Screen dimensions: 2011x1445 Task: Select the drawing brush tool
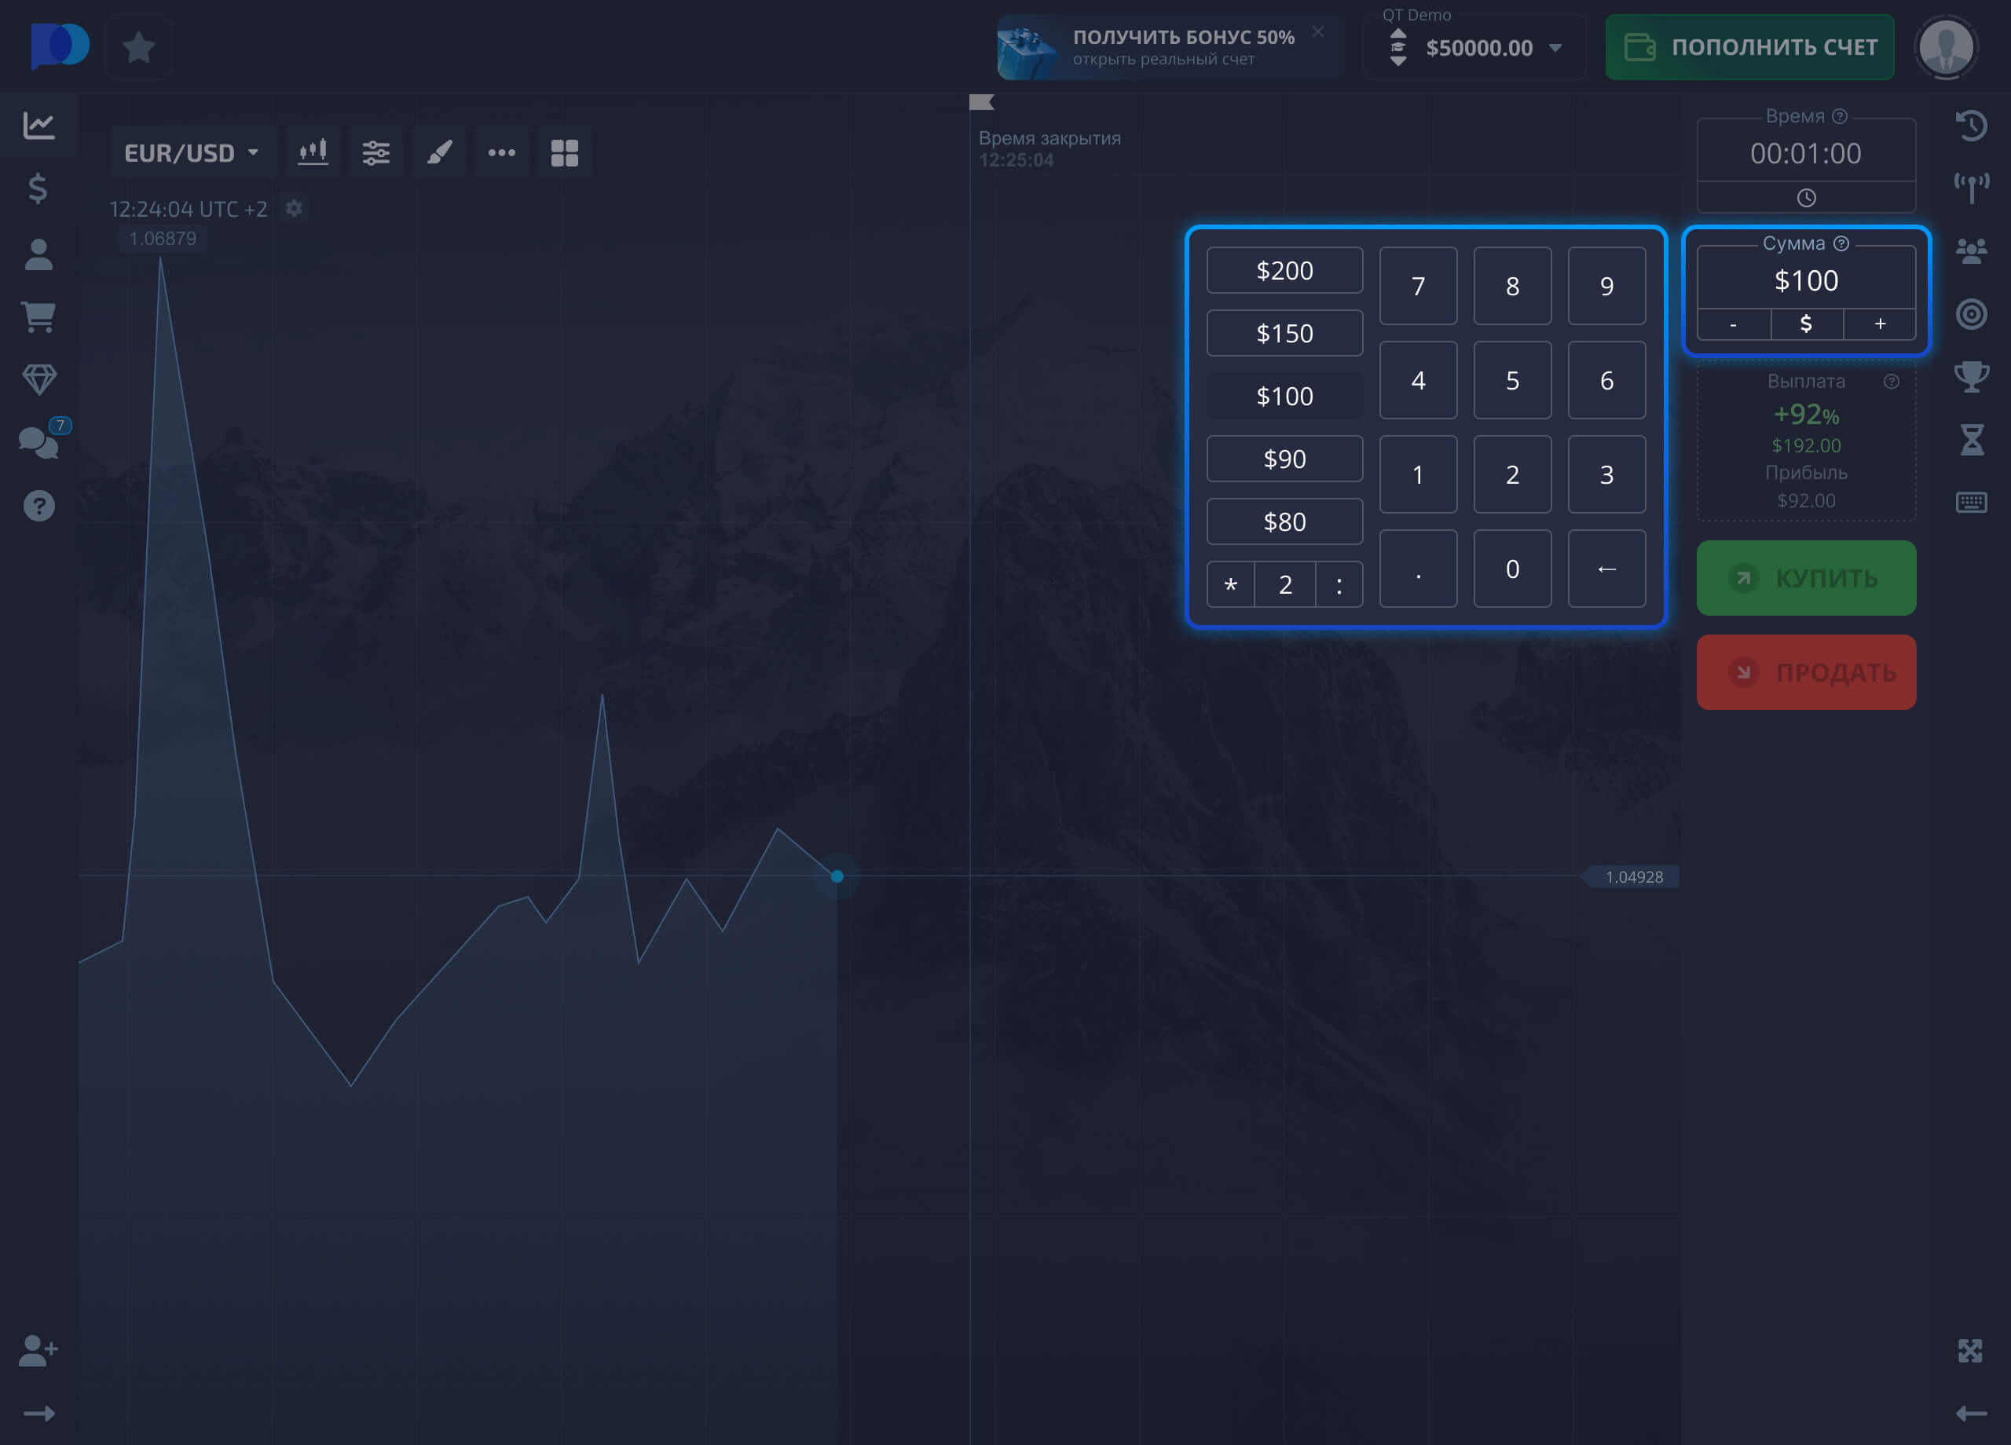point(439,152)
